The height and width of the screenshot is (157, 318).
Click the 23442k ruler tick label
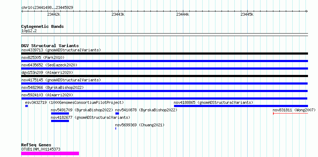[54, 15]
